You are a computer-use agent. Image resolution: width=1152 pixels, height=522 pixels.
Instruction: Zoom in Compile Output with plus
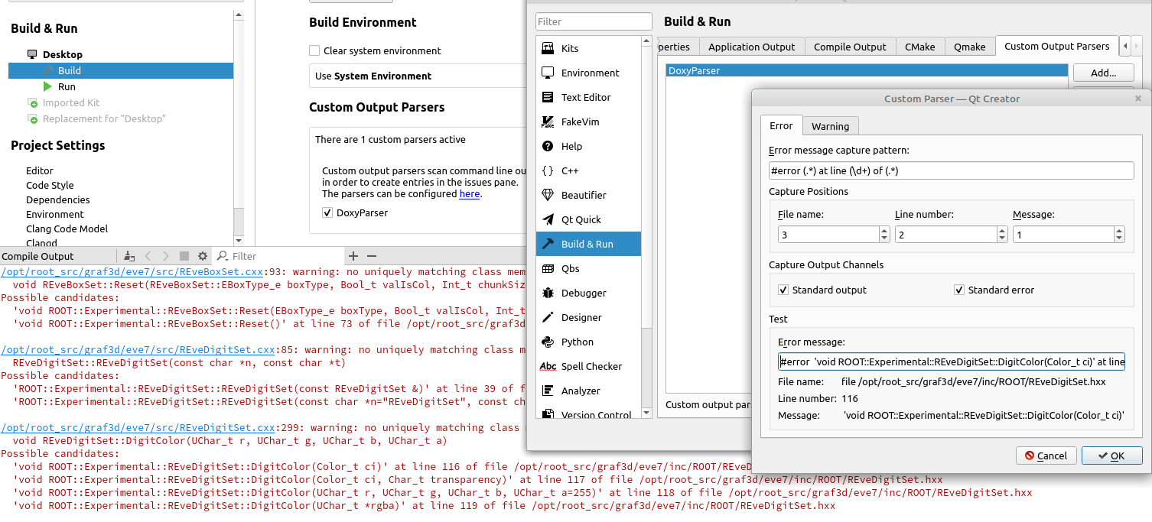coord(353,256)
